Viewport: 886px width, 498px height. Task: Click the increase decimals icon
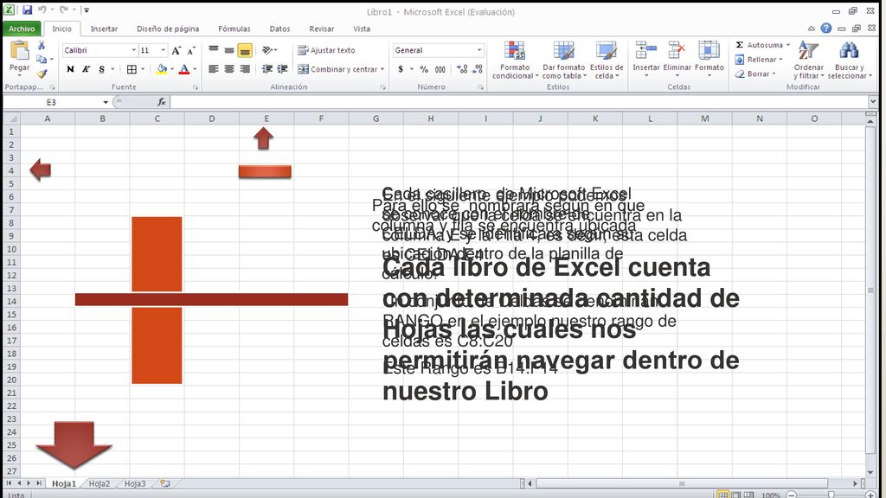coord(462,69)
